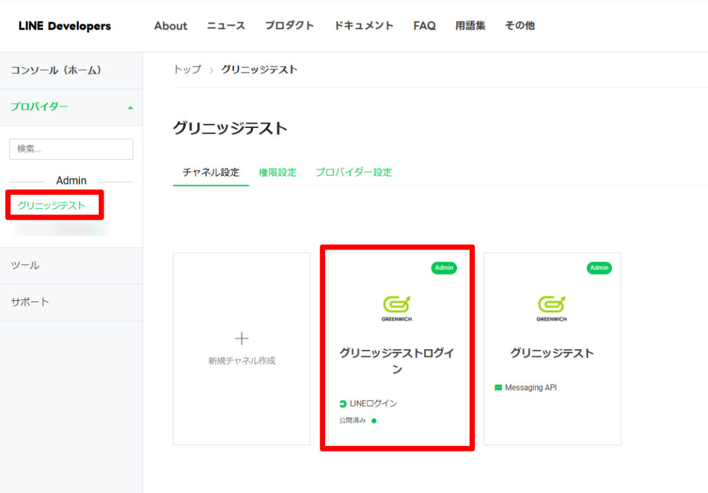
Task: Click the LINEログイン type icon
Action: point(343,404)
